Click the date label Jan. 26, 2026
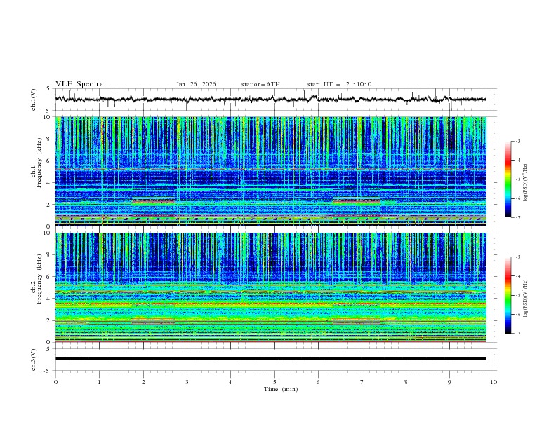This screenshot has height=429, width=556. coord(196,84)
